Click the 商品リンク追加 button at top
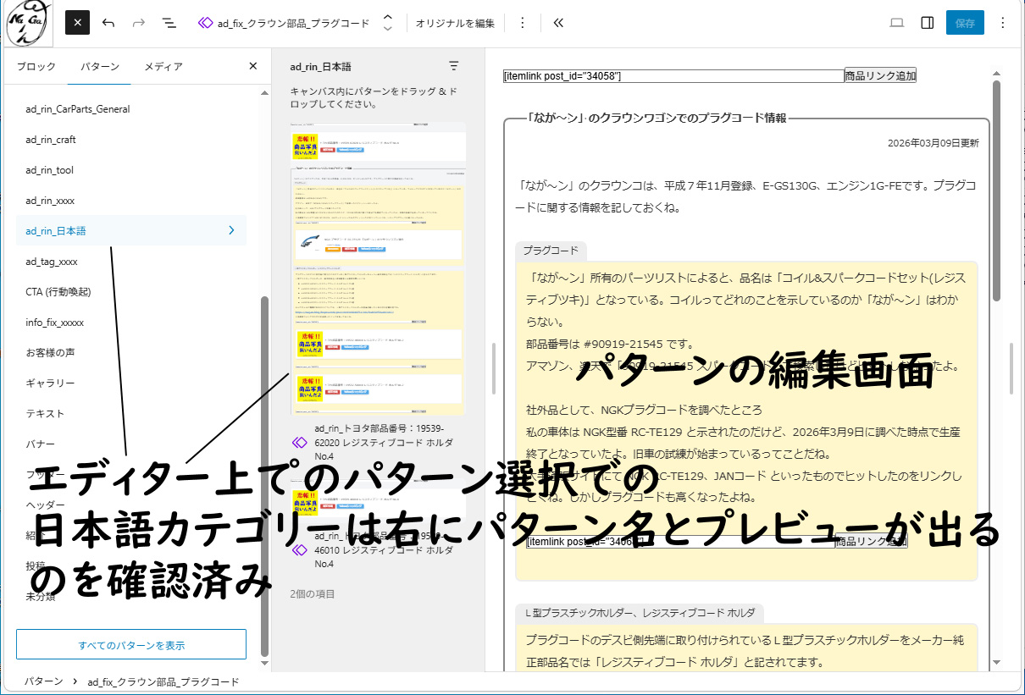This screenshot has height=695, width=1025. pyautogui.click(x=880, y=75)
